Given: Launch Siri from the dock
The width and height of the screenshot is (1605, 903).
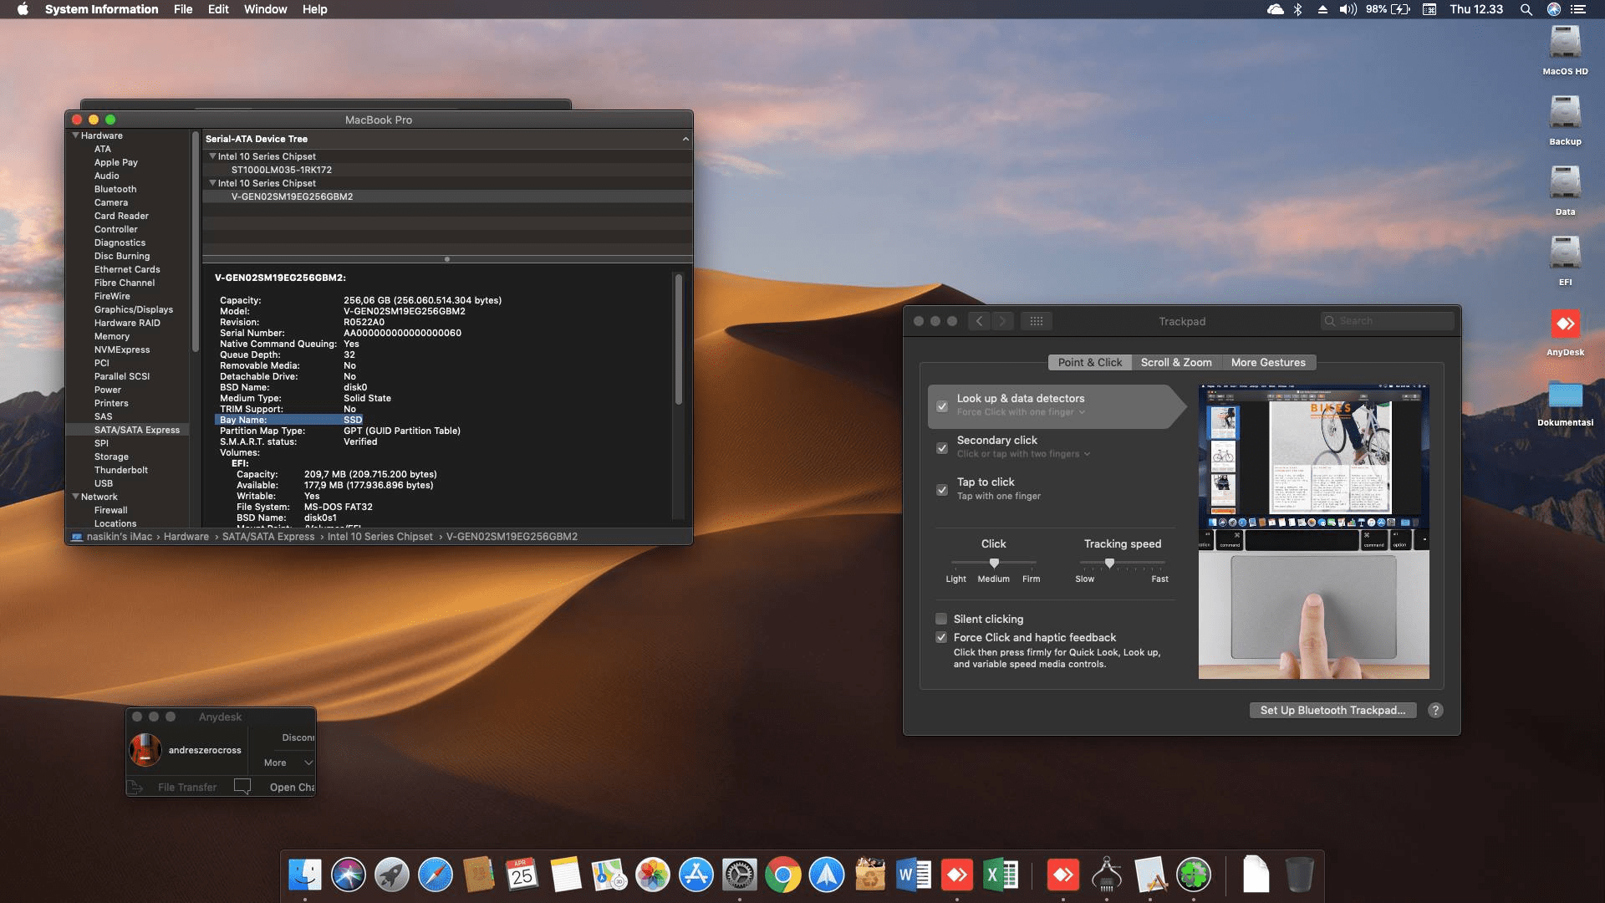Looking at the screenshot, I should pyautogui.click(x=349, y=875).
